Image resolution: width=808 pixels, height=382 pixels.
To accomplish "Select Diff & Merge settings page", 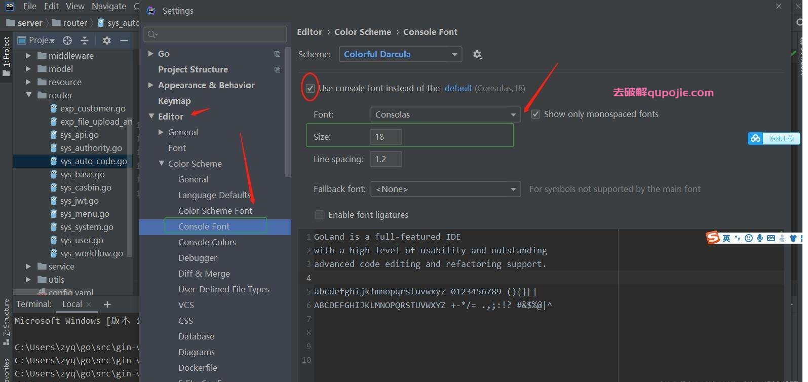I will pos(204,274).
